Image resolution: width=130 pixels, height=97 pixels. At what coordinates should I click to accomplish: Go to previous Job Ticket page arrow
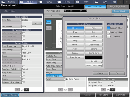pyautogui.click(x=17, y=90)
